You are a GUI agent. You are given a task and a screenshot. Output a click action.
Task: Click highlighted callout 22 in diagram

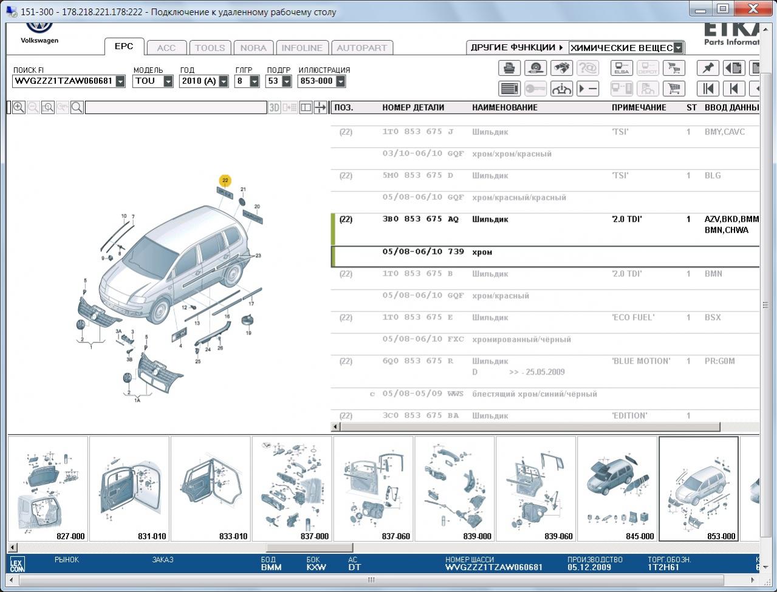225,180
